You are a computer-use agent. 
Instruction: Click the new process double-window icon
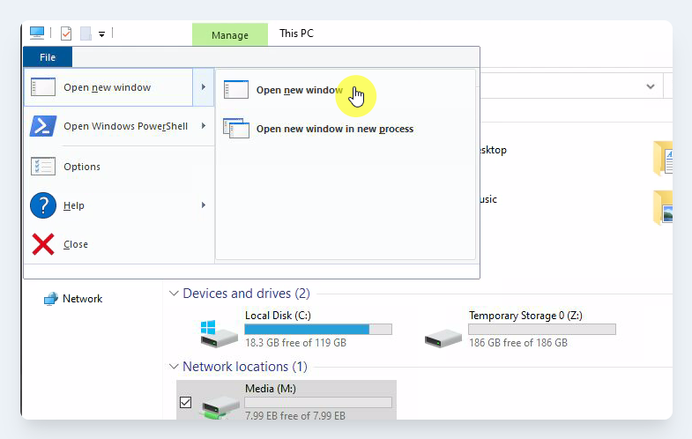point(236,129)
